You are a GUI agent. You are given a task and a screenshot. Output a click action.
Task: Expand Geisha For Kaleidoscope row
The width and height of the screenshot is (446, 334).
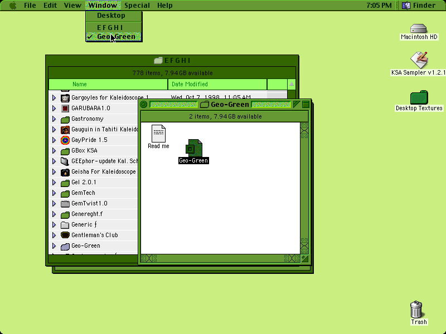54,172
